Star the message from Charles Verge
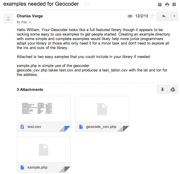Viewport: 180px width, 174px height. 152,16
